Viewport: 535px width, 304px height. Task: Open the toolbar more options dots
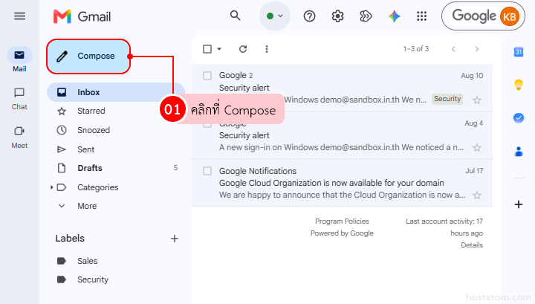coord(267,49)
